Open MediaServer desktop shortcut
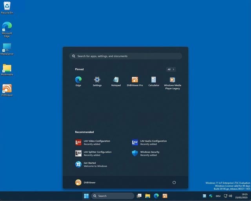The height and width of the screenshot is (201, 251). pyautogui.click(x=7, y=48)
